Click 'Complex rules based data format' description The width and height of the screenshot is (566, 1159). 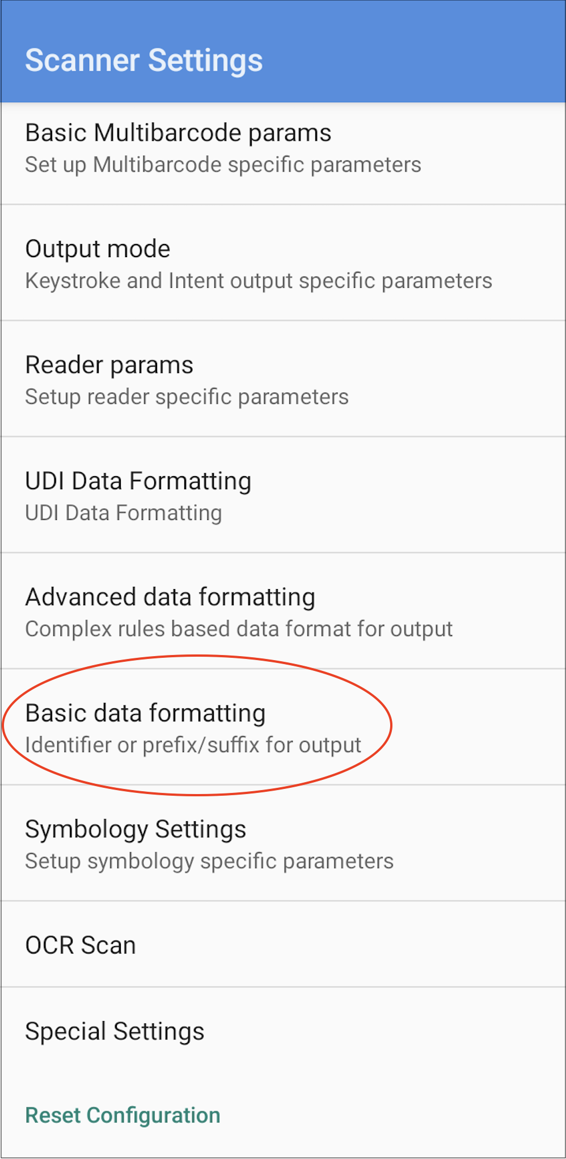click(x=239, y=629)
